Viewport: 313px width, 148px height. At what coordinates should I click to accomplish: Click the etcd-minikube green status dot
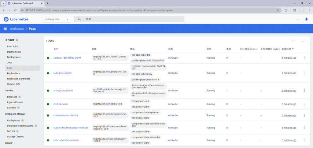(48, 104)
